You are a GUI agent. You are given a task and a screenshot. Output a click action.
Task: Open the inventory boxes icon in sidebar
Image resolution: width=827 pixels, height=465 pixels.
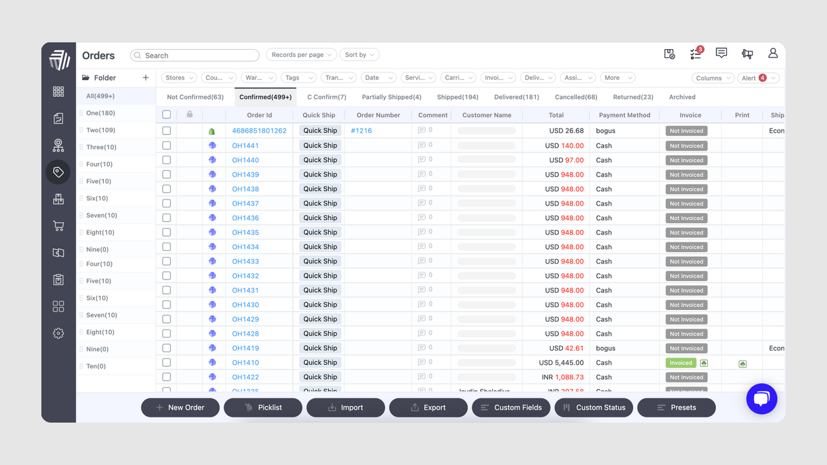tap(58, 200)
